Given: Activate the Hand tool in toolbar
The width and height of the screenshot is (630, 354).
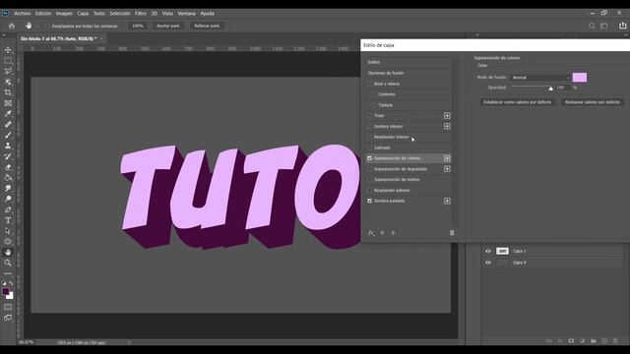Looking at the screenshot, I should (8, 252).
